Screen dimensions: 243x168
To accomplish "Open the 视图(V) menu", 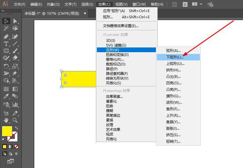I will pyautogui.click(x=121, y=4).
